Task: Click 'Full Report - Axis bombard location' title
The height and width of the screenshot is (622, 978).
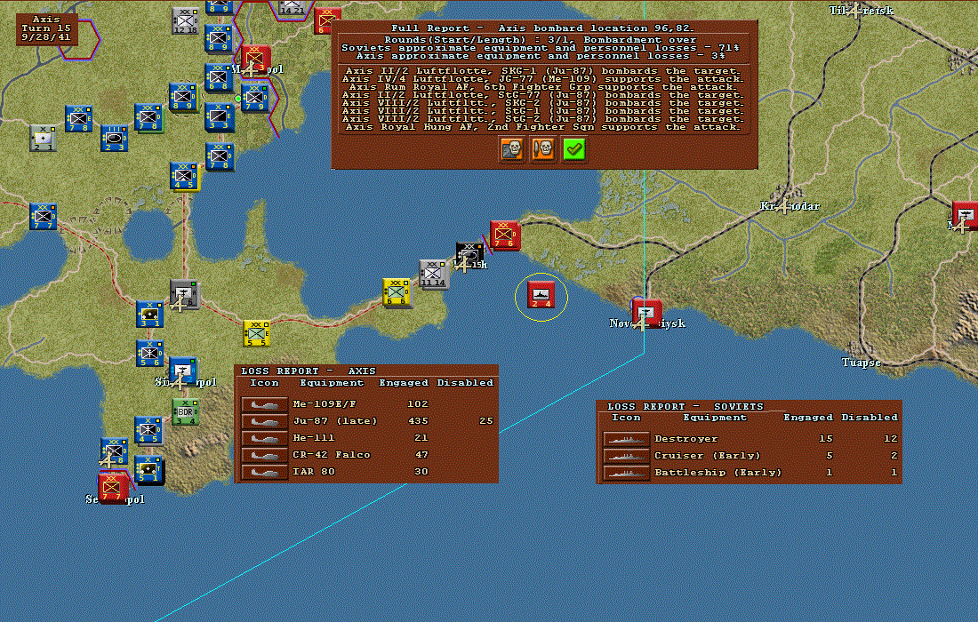Action: pyautogui.click(x=542, y=28)
